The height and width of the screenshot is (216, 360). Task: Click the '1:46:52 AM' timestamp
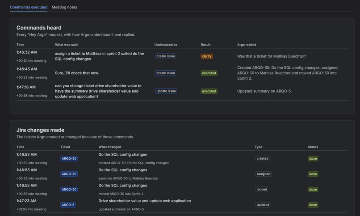26,154
